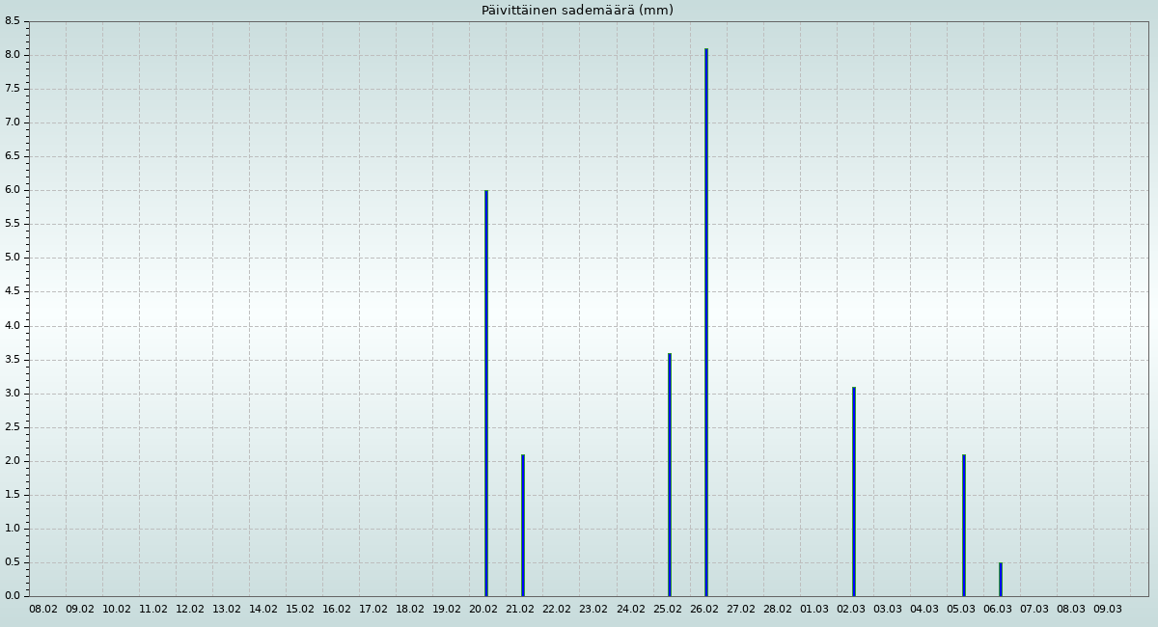The image size is (1158, 627).
Task: Click the rainfall bar for 20.02
Action: (485, 393)
